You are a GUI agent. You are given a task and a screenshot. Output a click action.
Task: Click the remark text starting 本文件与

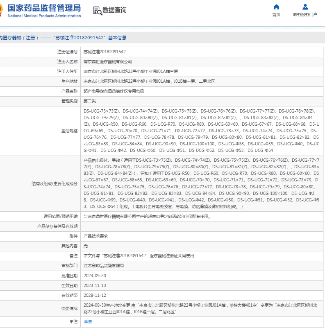click(139, 256)
